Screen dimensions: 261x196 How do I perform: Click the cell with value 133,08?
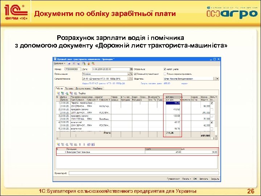click(x=173, y=116)
